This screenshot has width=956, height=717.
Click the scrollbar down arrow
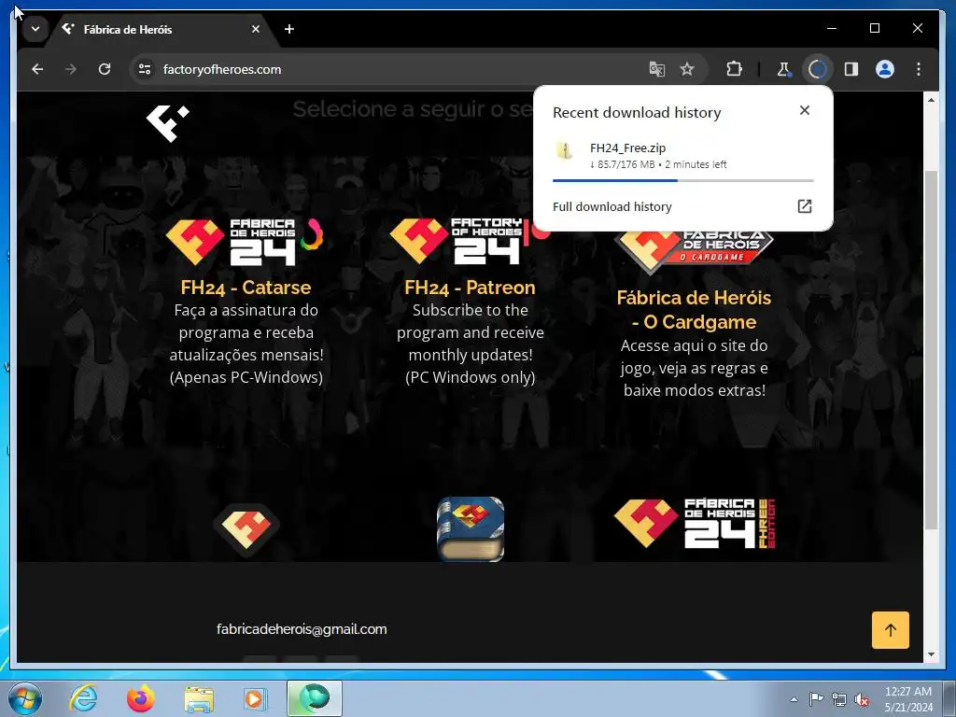pos(931,654)
